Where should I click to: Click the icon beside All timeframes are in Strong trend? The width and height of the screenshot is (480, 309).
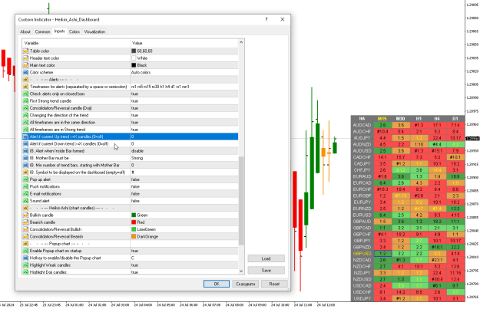[x=25, y=130]
